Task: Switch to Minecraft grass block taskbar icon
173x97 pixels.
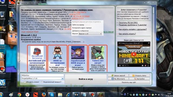Action: (101, 95)
